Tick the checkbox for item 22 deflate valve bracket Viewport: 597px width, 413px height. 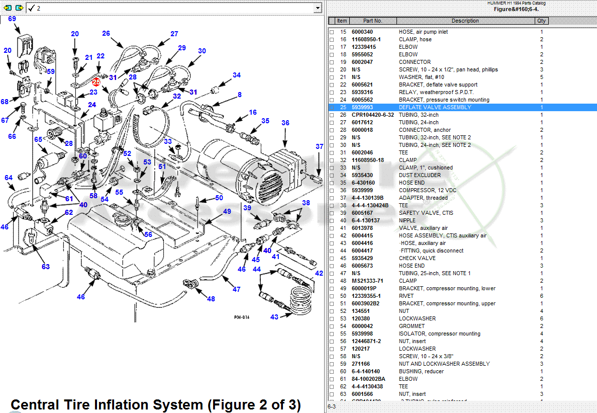332,85
